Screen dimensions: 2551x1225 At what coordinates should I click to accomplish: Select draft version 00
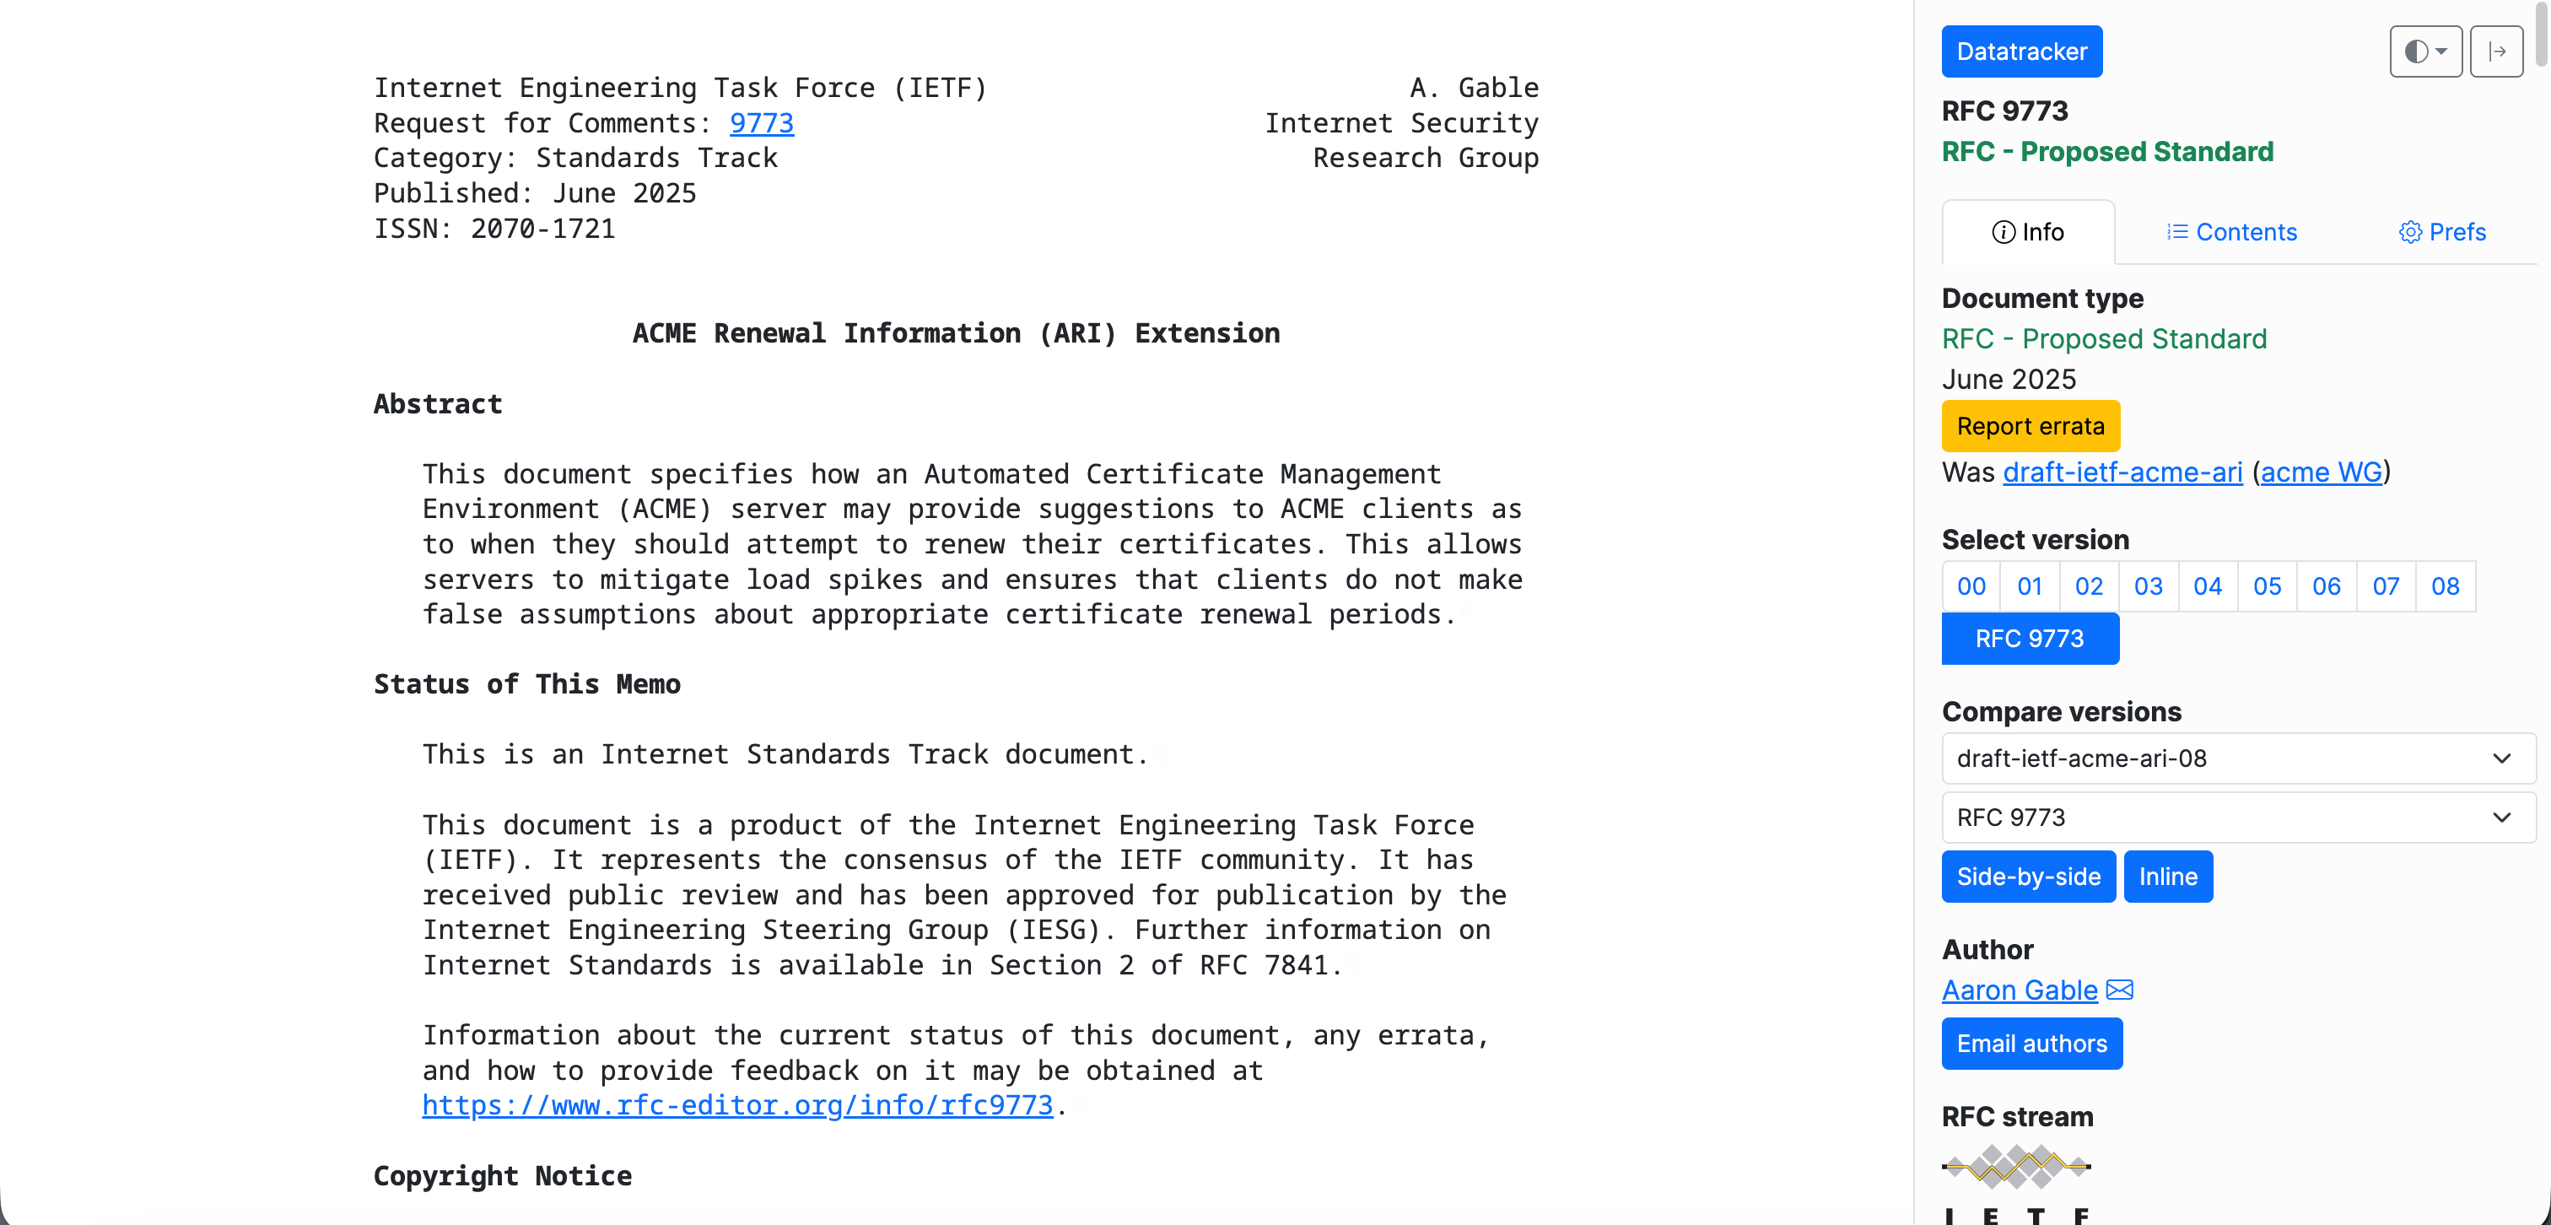[x=1971, y=587]
